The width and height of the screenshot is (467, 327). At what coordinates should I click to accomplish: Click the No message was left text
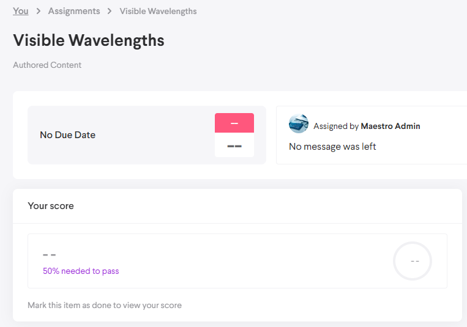click(332, 147)
